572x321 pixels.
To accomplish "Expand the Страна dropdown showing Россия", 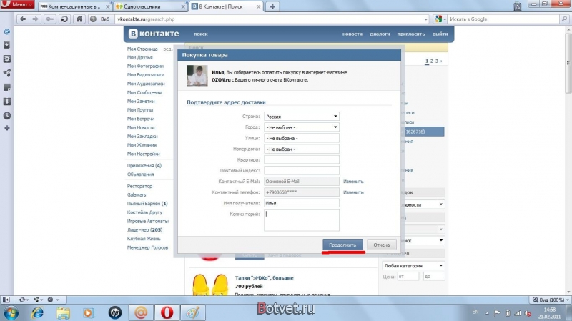I will click(x=301, y=117).
